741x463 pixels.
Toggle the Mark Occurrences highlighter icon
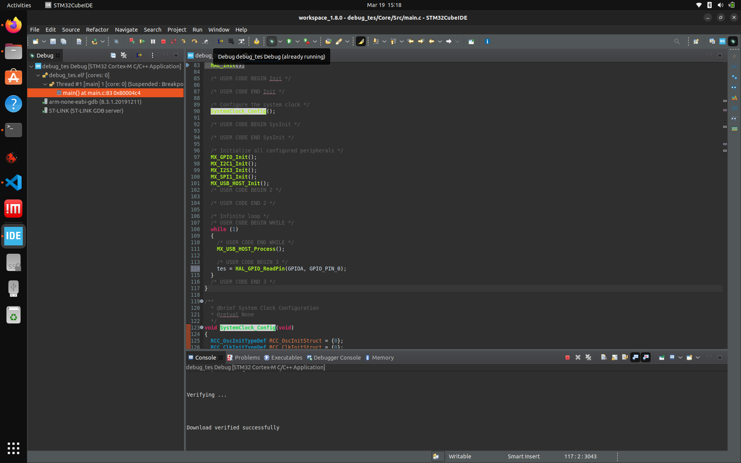pos(361,41)
